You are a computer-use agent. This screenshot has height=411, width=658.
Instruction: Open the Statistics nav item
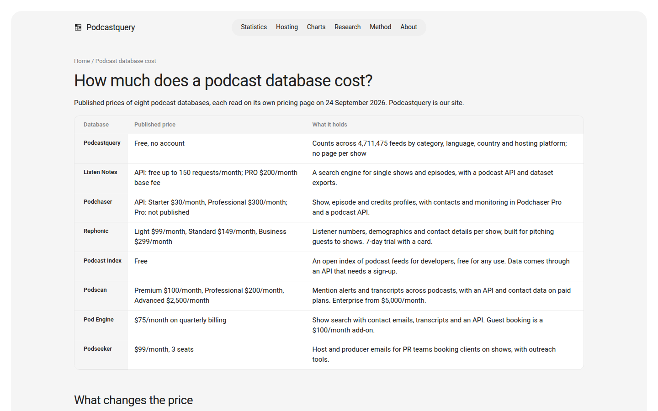click(254, 27)
